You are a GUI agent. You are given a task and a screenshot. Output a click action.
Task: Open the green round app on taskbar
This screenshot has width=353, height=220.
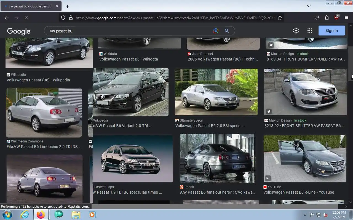[58, 215]
